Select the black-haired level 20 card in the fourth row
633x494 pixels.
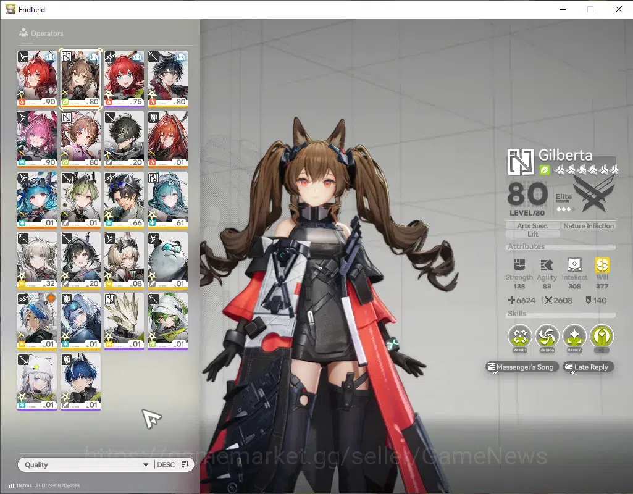pyautogui.click(x=81, y=261)
